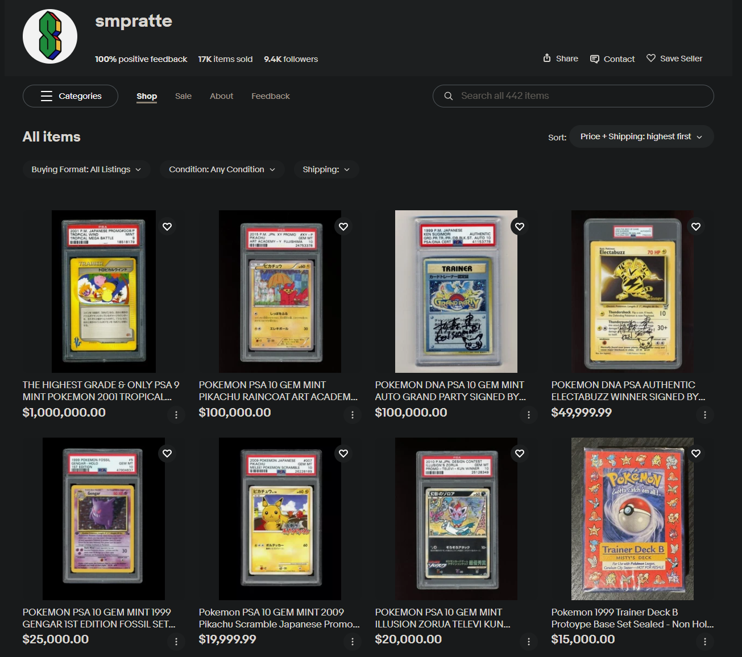Open Tropical Mega Battle card thumbnail
The height and width of the screenshot is (657, 742).
tap(103, 292)
